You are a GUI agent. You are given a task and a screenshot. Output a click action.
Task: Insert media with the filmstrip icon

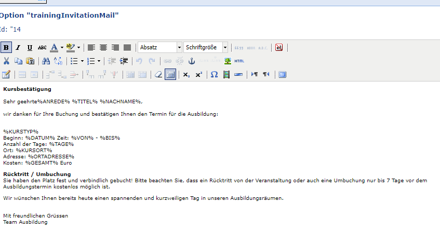point(226,74)
